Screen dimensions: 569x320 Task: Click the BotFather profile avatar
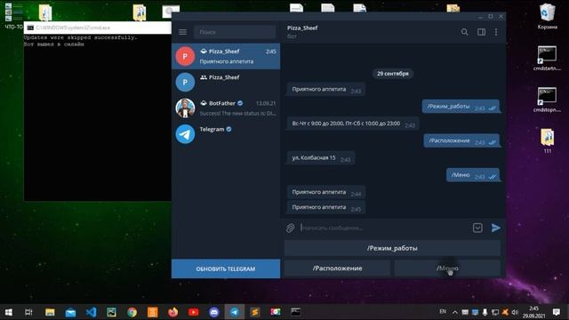click(x=185, y=108)
